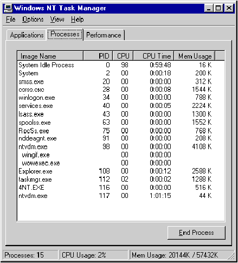Select ntvdm.exe with PID 98

121,146
